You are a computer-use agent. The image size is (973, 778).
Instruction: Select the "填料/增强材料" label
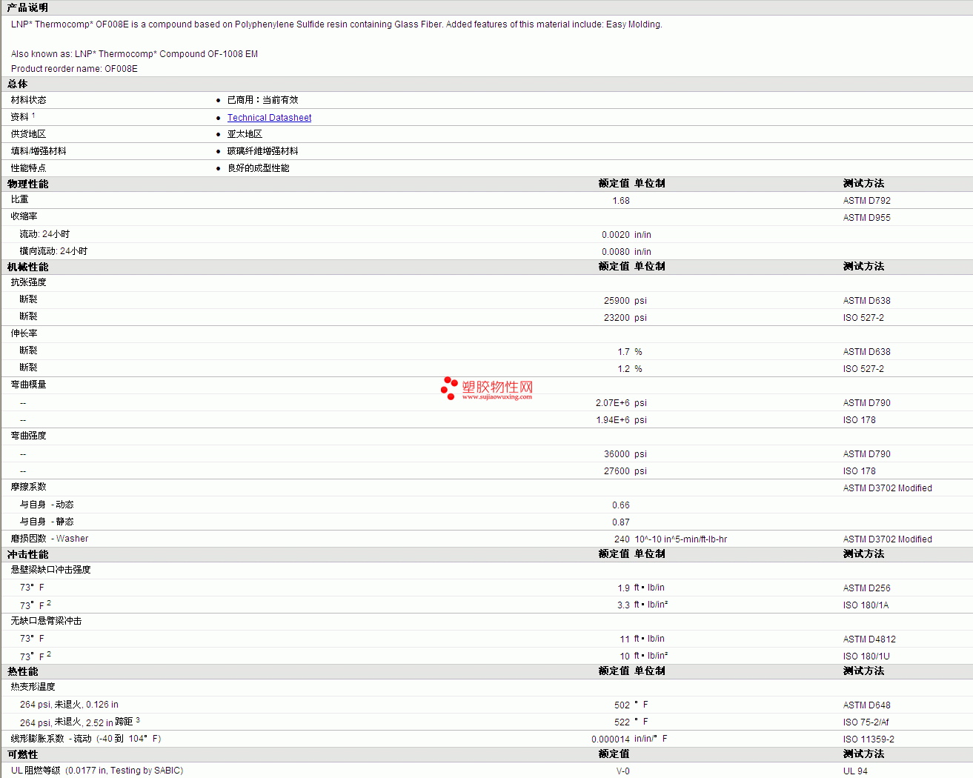[x=39, y=151]
